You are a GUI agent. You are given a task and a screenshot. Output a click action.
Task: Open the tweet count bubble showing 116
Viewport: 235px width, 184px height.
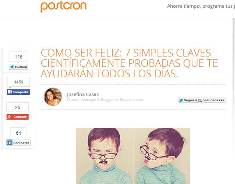pyautogui.click(x=18, y=57)
